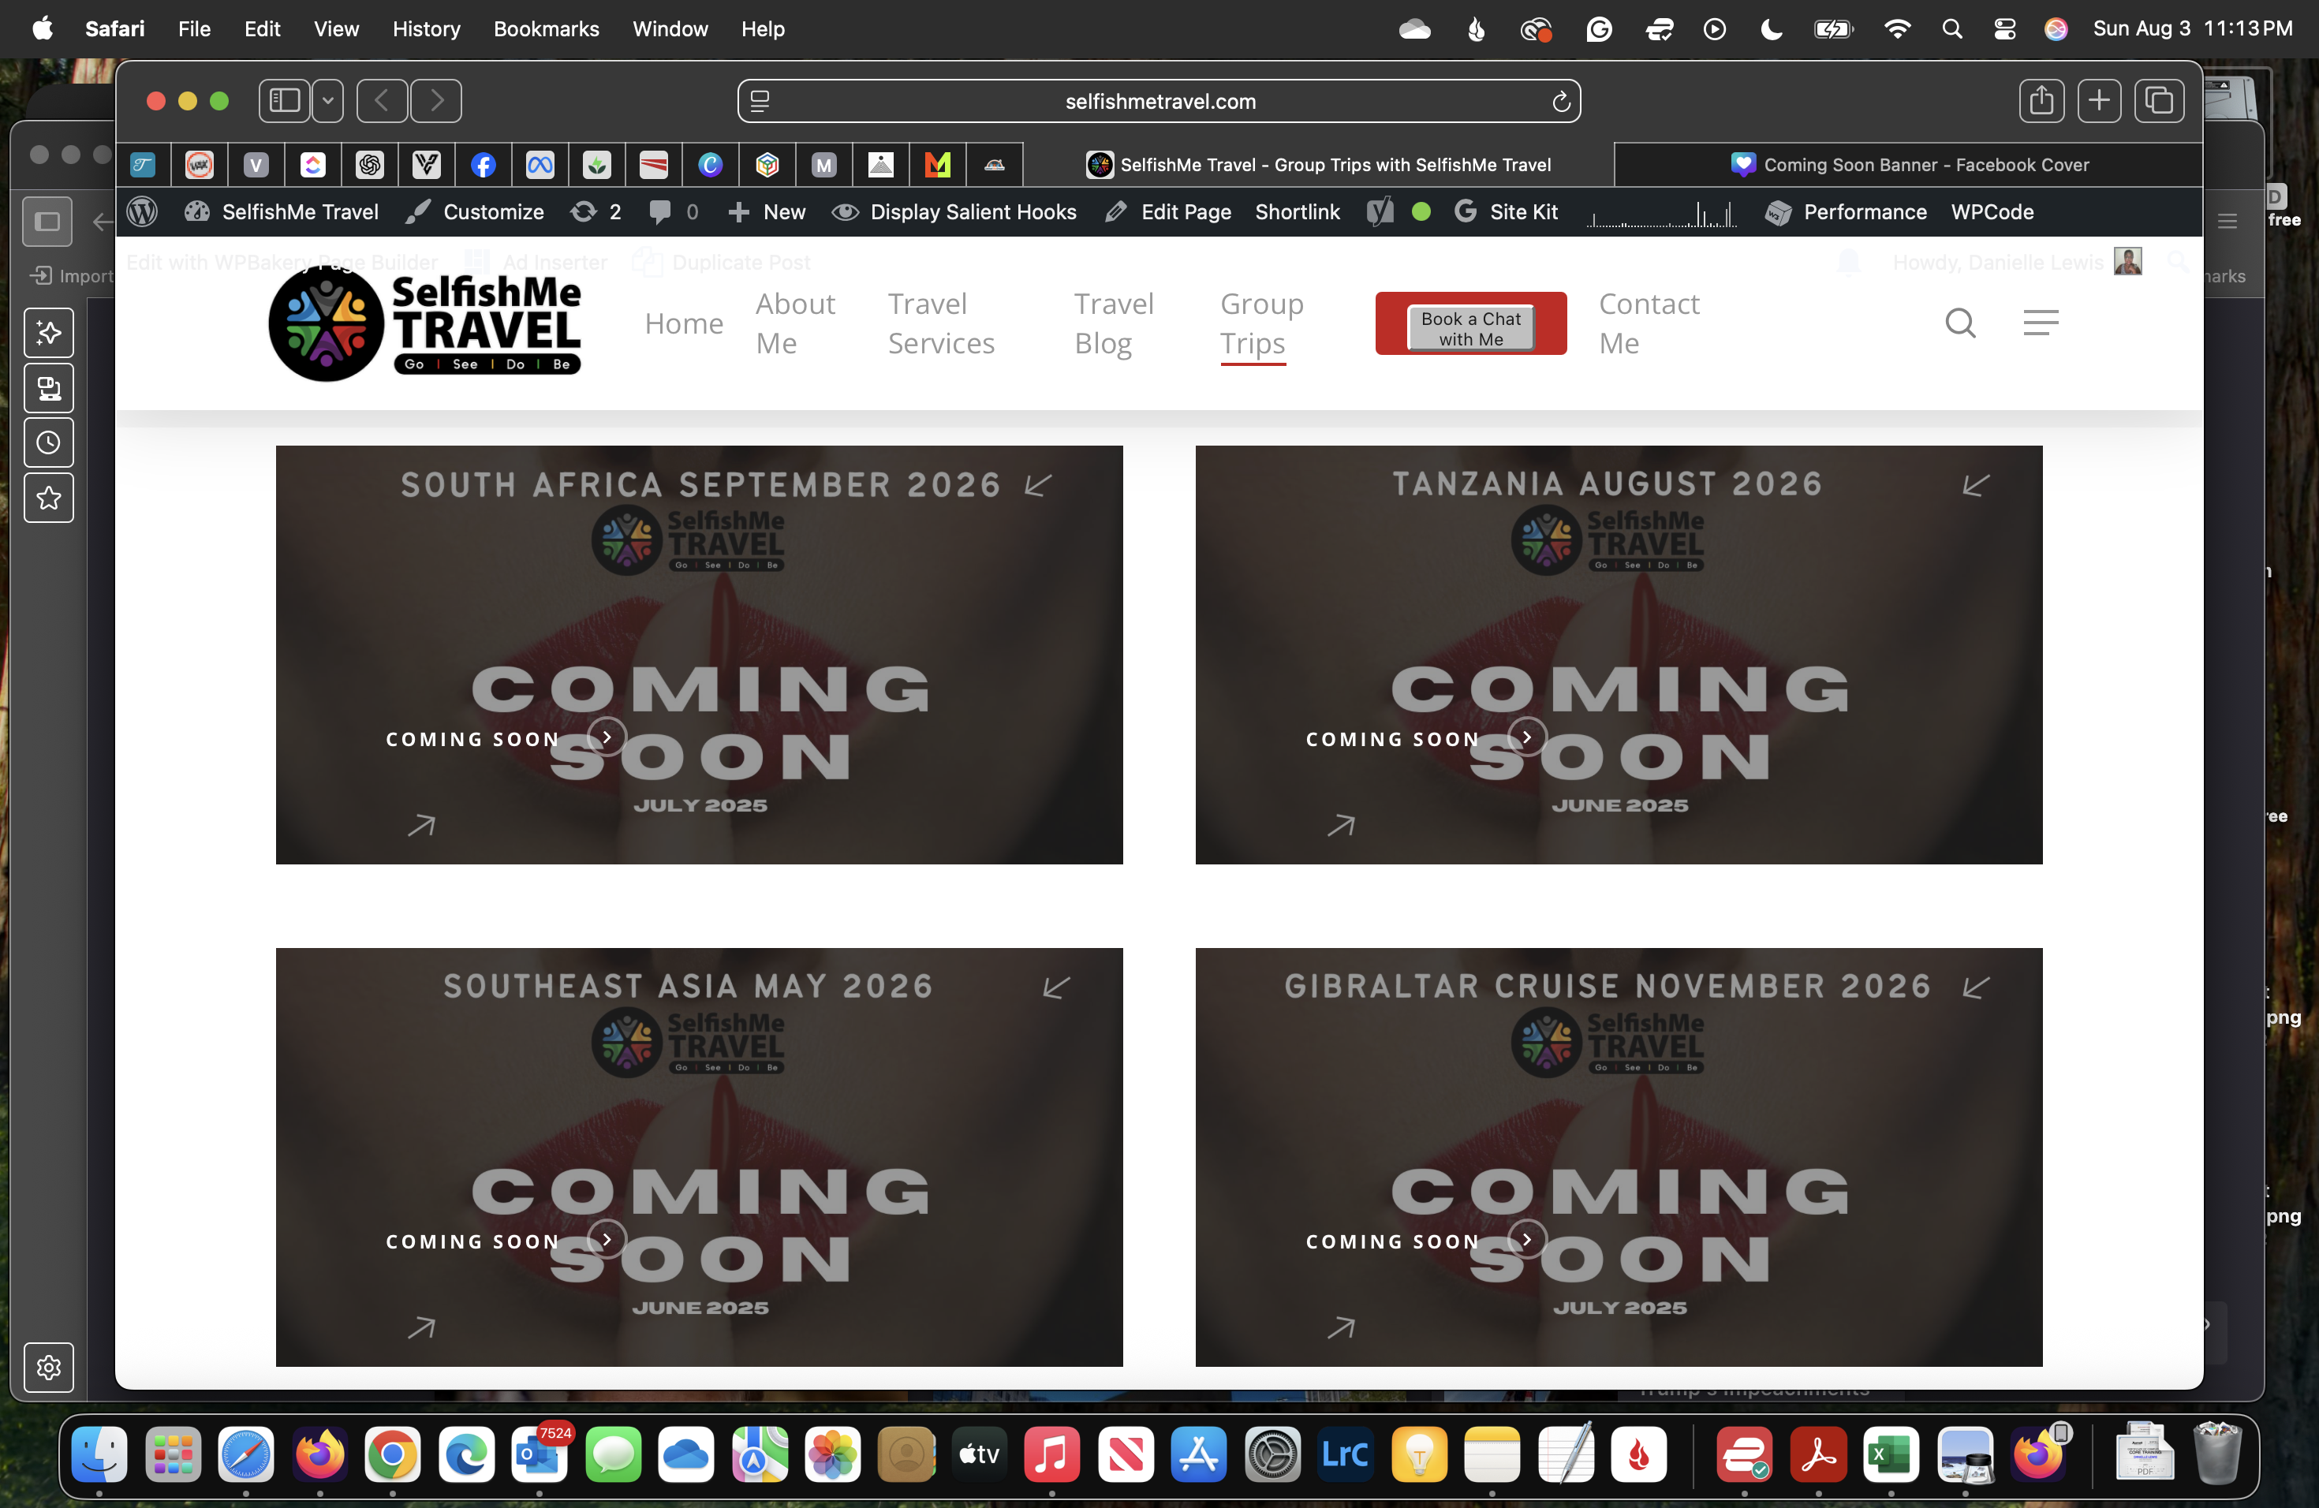2319x1508 pixels.
Task: Open the updates icon showing 2
Action: coord(596,211)
